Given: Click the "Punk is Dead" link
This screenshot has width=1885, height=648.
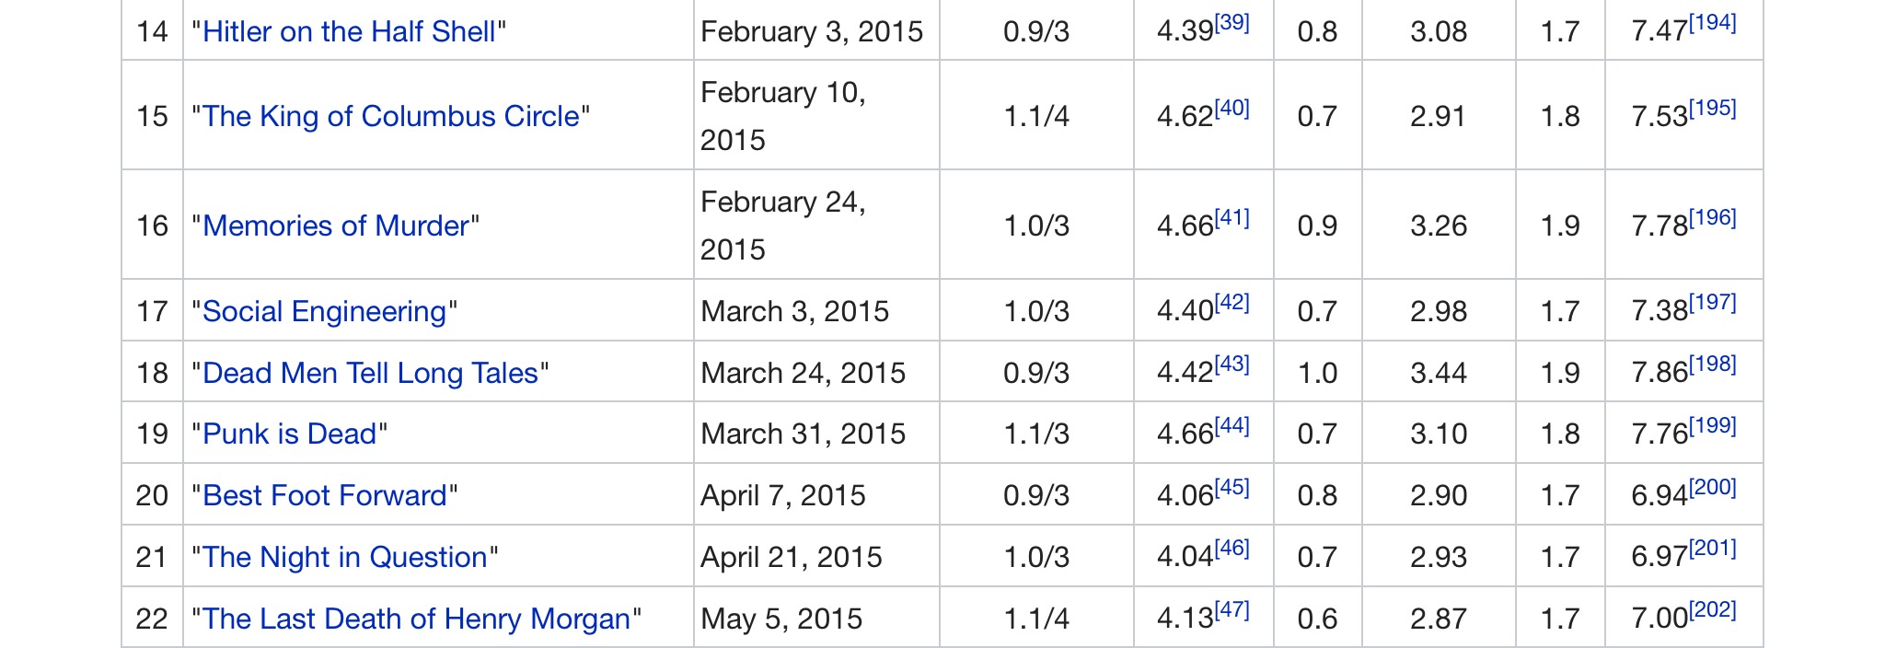Looking at the screenshot, I should click(289, 434).
